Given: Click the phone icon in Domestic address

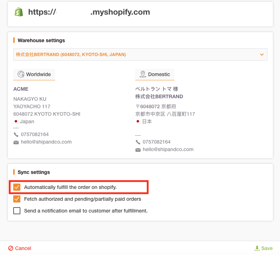Looking at the screenshot, I should pos(138,142).
